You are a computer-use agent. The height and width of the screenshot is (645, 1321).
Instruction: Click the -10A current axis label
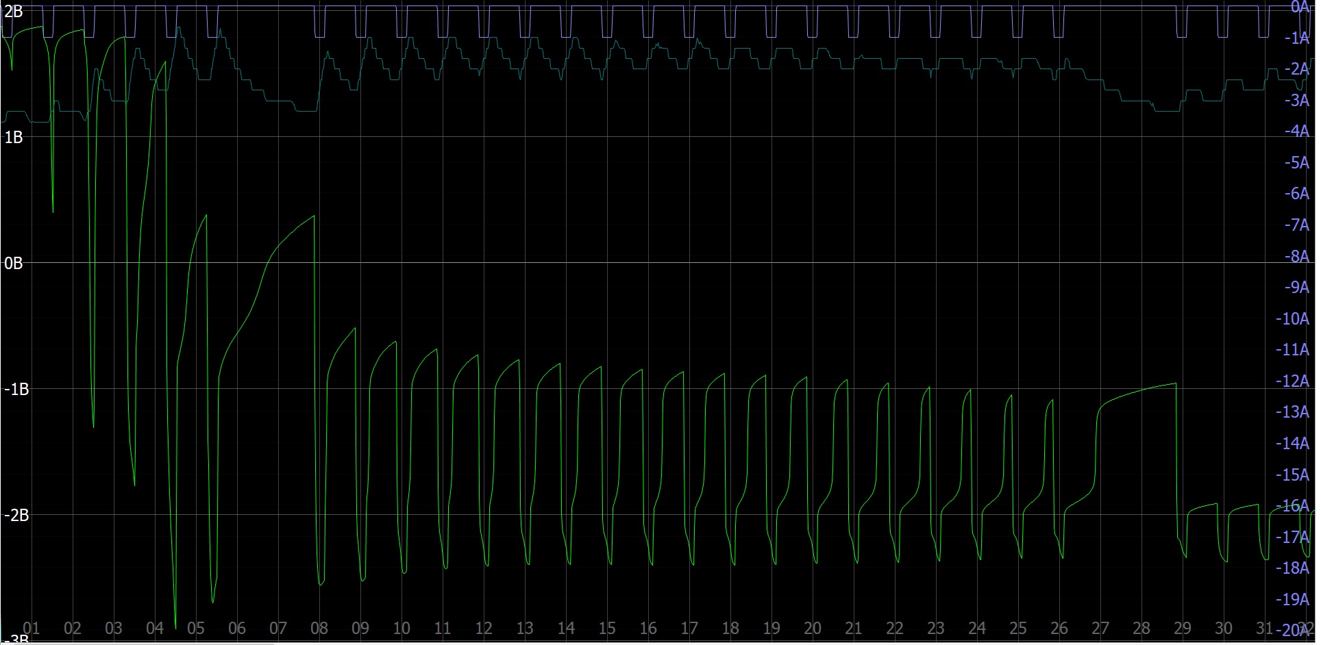pos(1292,319)
